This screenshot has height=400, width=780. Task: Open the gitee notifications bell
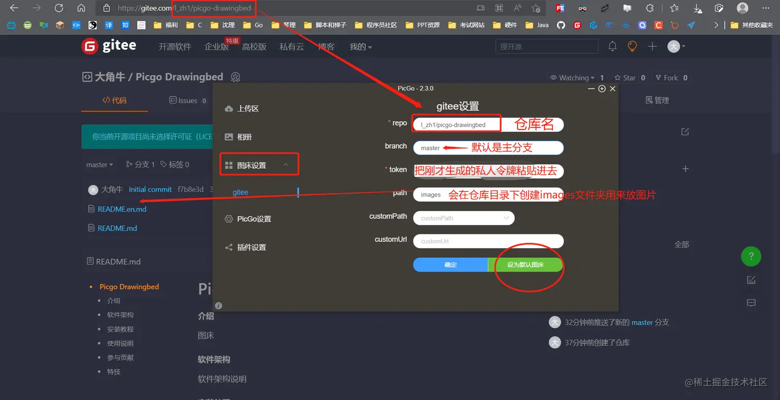pyautogui.click(x=612, y=46)
